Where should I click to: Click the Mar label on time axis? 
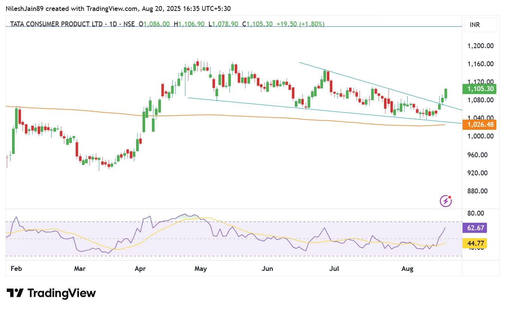[x=80, y=269]
